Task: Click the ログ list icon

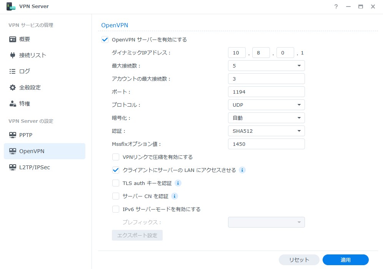Action: coord(13,71)
